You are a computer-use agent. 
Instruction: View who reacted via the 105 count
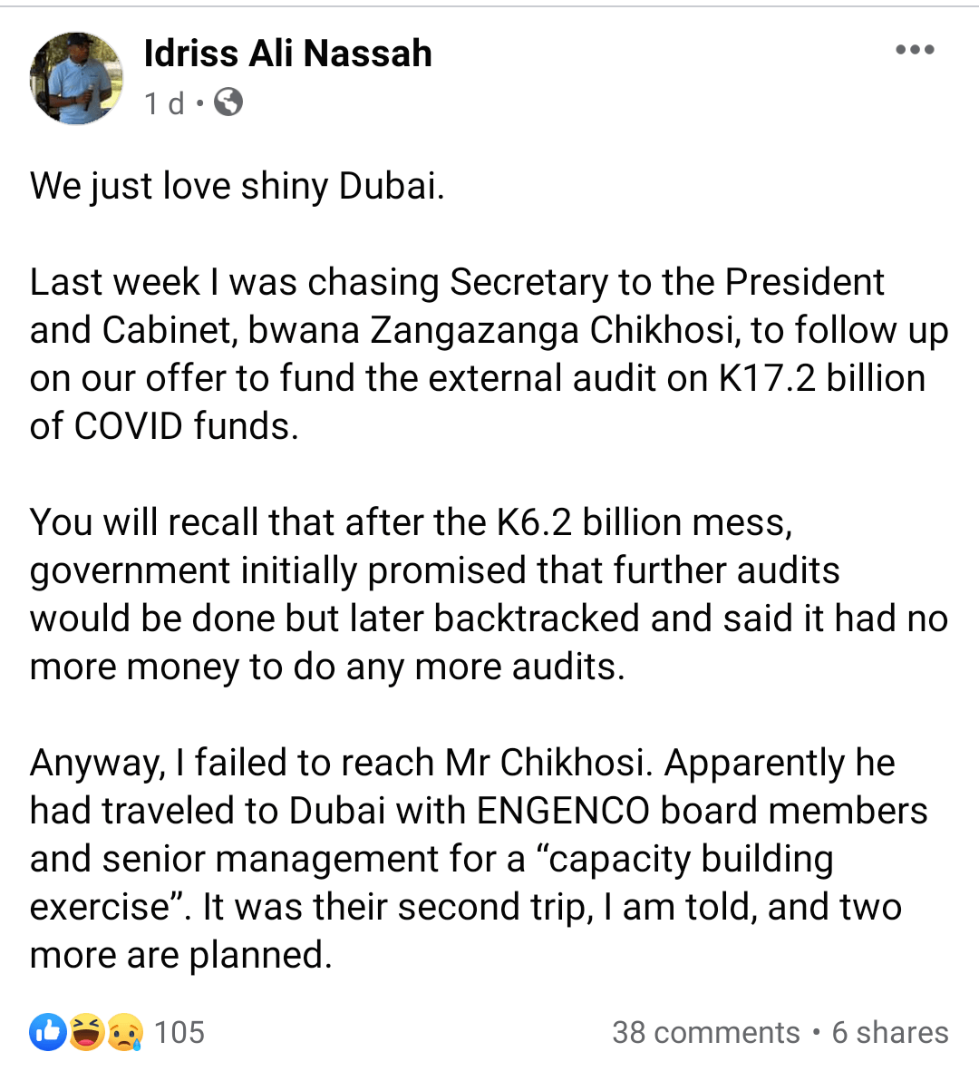(179, 1032)
